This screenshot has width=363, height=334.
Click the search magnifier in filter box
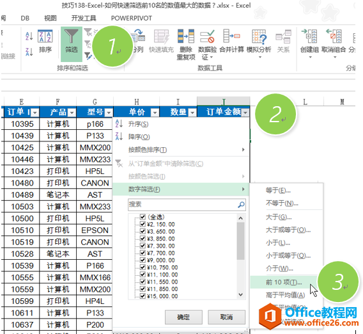[x=241, y=205]
